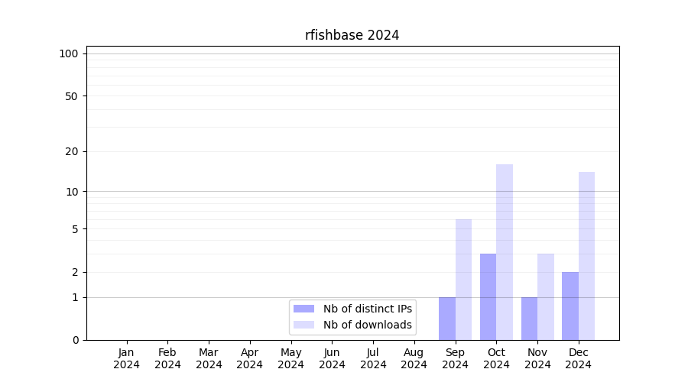Select the Dec 2024 downloads bar
This screenshot has width=688, height=382.
pos(586,256)
